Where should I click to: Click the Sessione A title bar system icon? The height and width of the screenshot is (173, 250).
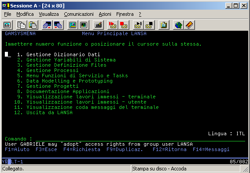tap(6, 6)
